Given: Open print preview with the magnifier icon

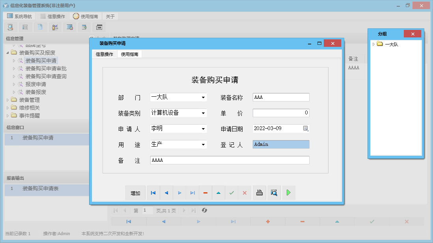Looking at the screenshot, I should coord(274,193).
